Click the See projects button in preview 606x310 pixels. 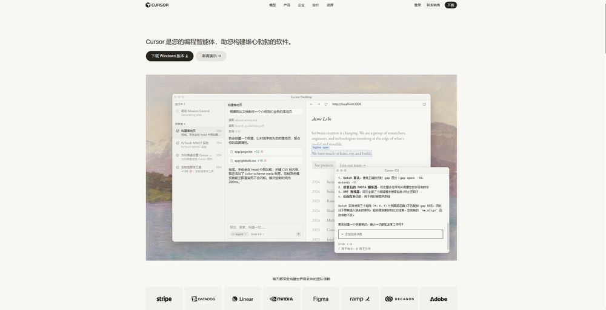(x=324, y=165)
